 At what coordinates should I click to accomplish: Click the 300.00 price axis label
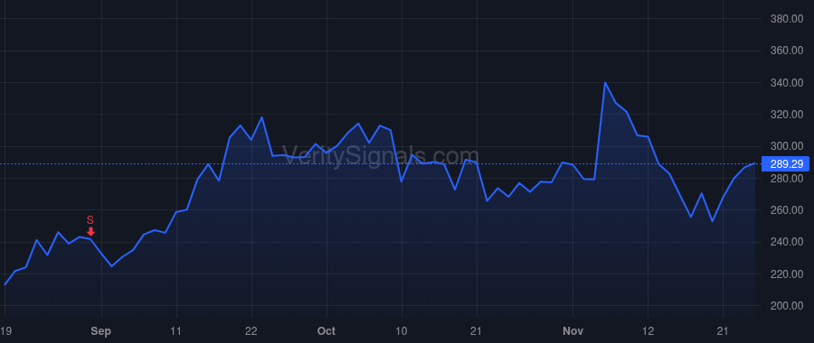pos(786,146)
